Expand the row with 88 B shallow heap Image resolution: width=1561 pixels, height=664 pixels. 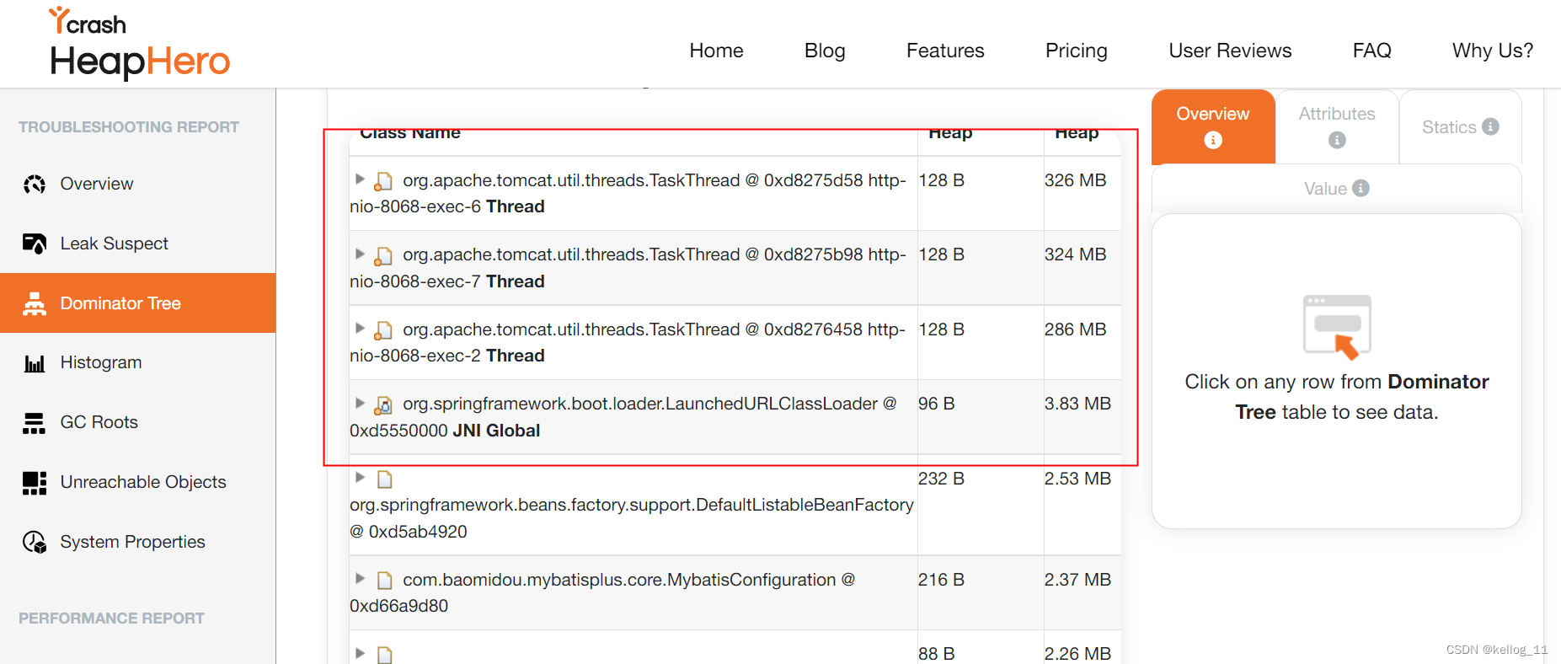click(x=360, y=653)
